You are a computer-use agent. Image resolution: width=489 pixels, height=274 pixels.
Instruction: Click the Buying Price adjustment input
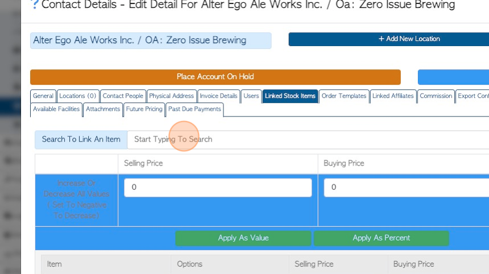[407, 188]
